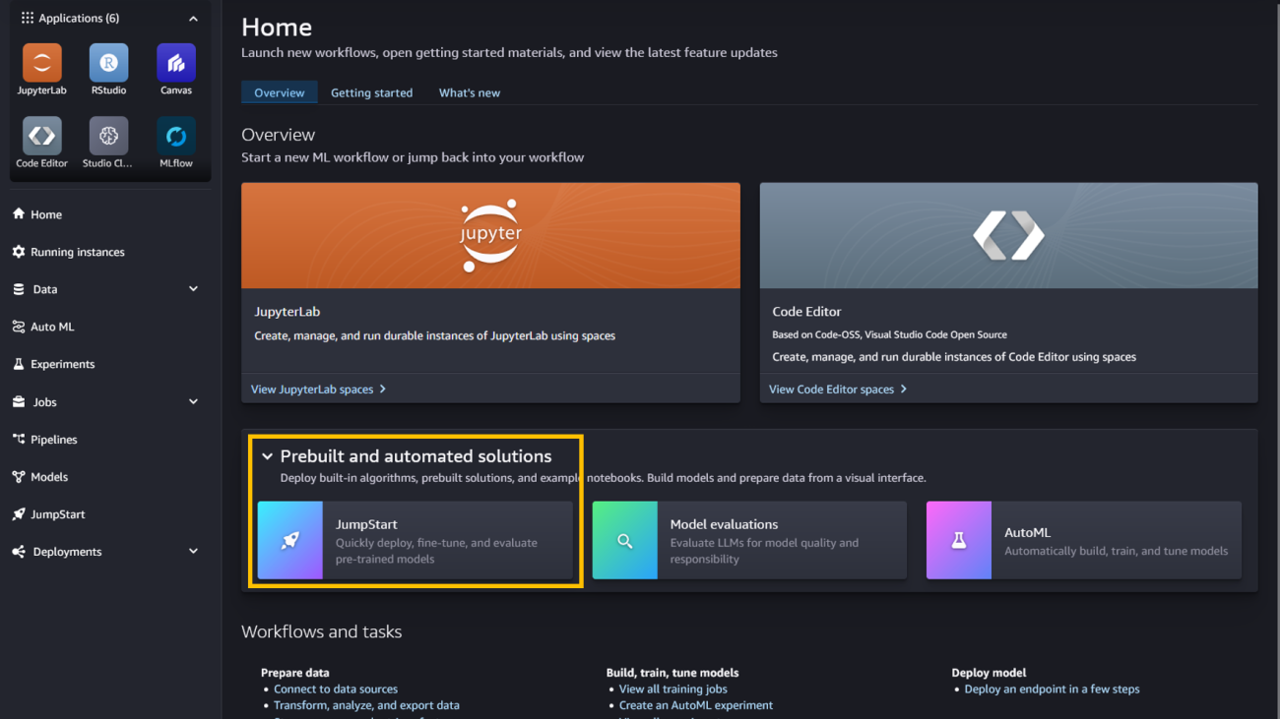Collapse Prebuilt and automated solutions section
The image size is (1280, 719).
(267, 456)
